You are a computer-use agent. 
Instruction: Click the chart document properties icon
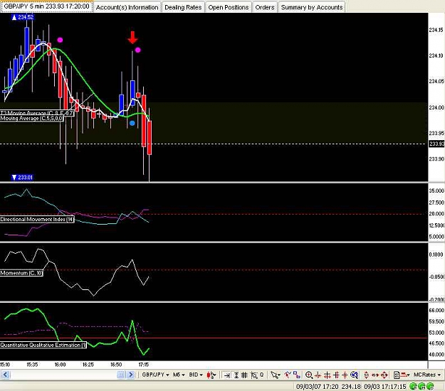(x=397, y=375)
